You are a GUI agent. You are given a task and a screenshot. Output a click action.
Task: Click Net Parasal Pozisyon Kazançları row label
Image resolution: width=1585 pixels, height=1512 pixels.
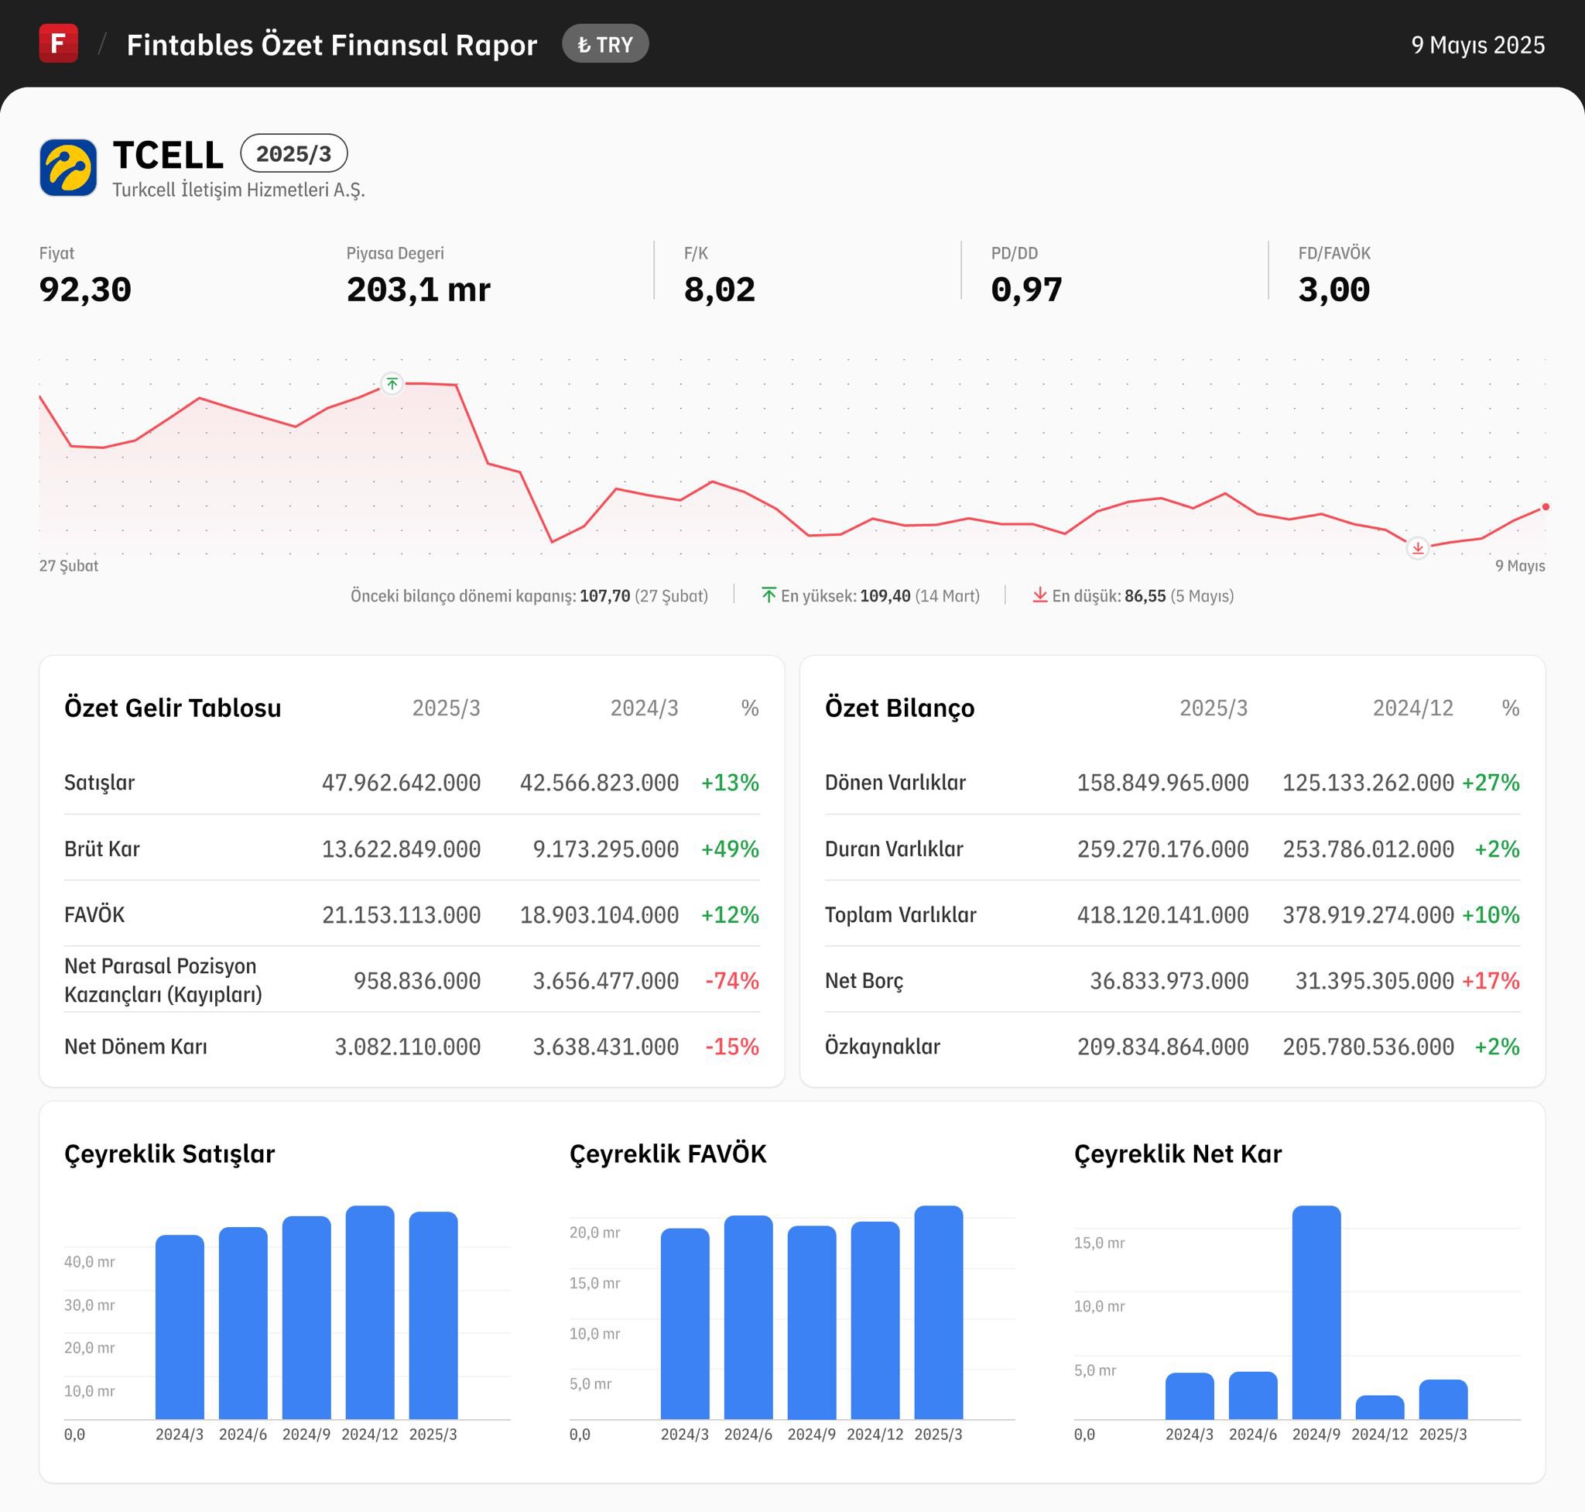pyautogui.click(x=163, y=980)
